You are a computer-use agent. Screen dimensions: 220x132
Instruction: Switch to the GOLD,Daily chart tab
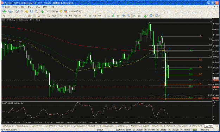(122, 126)
